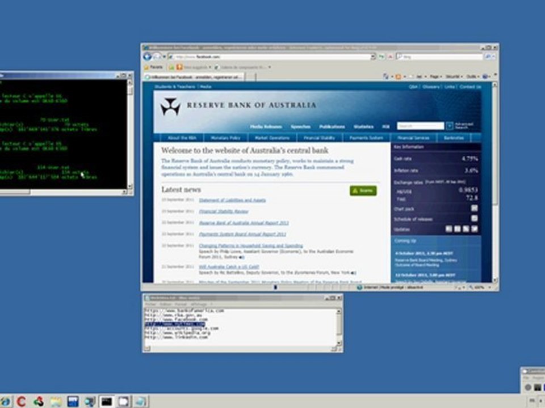
Task: Click the red C icon in taskbar
Action: click(21, 402)
